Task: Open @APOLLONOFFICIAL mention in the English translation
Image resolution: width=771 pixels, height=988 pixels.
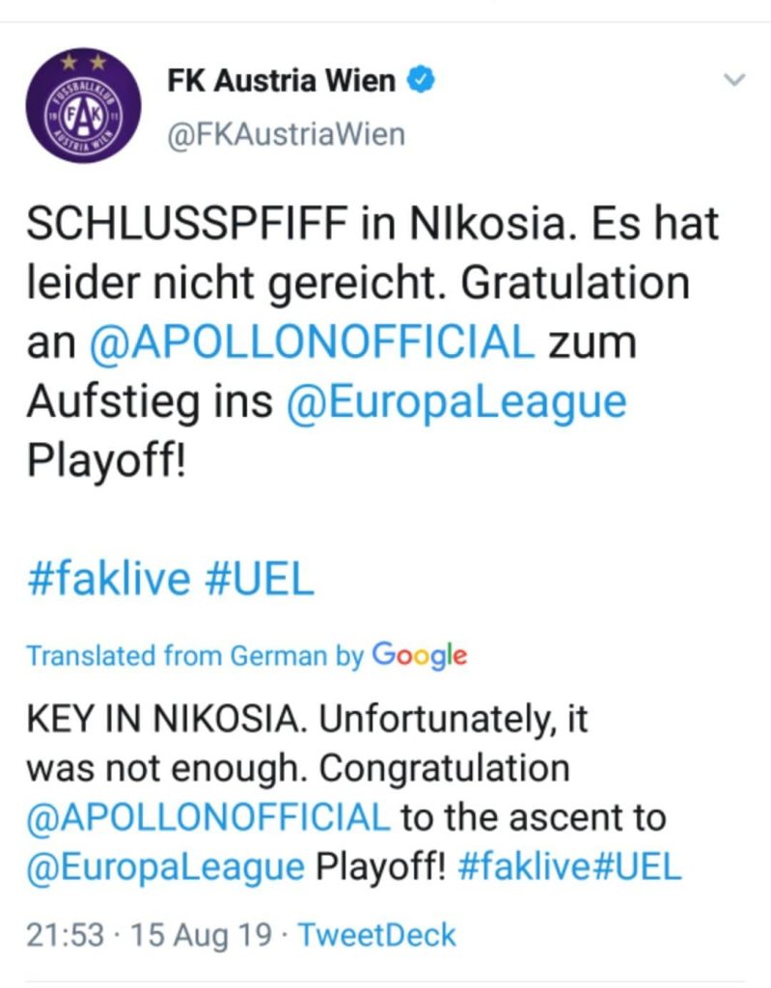Action: 208,817
